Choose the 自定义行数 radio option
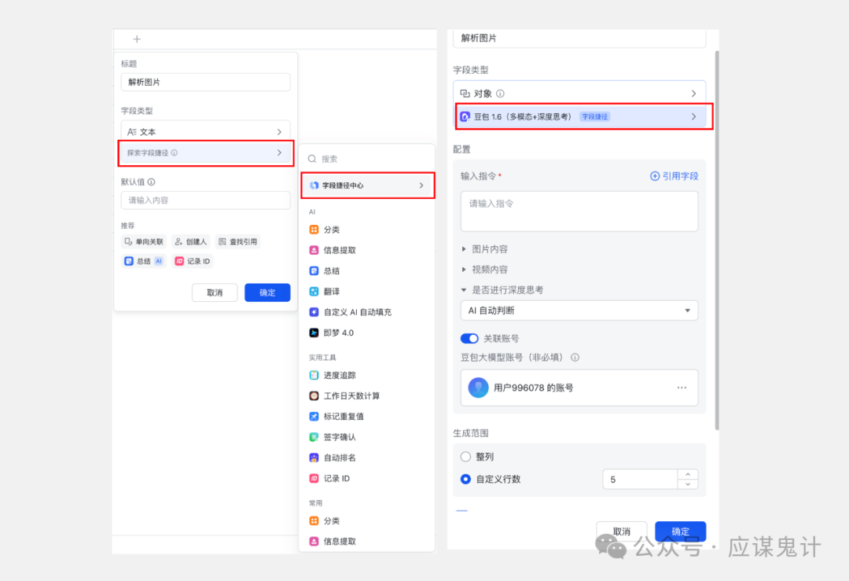 click(465, 478)
